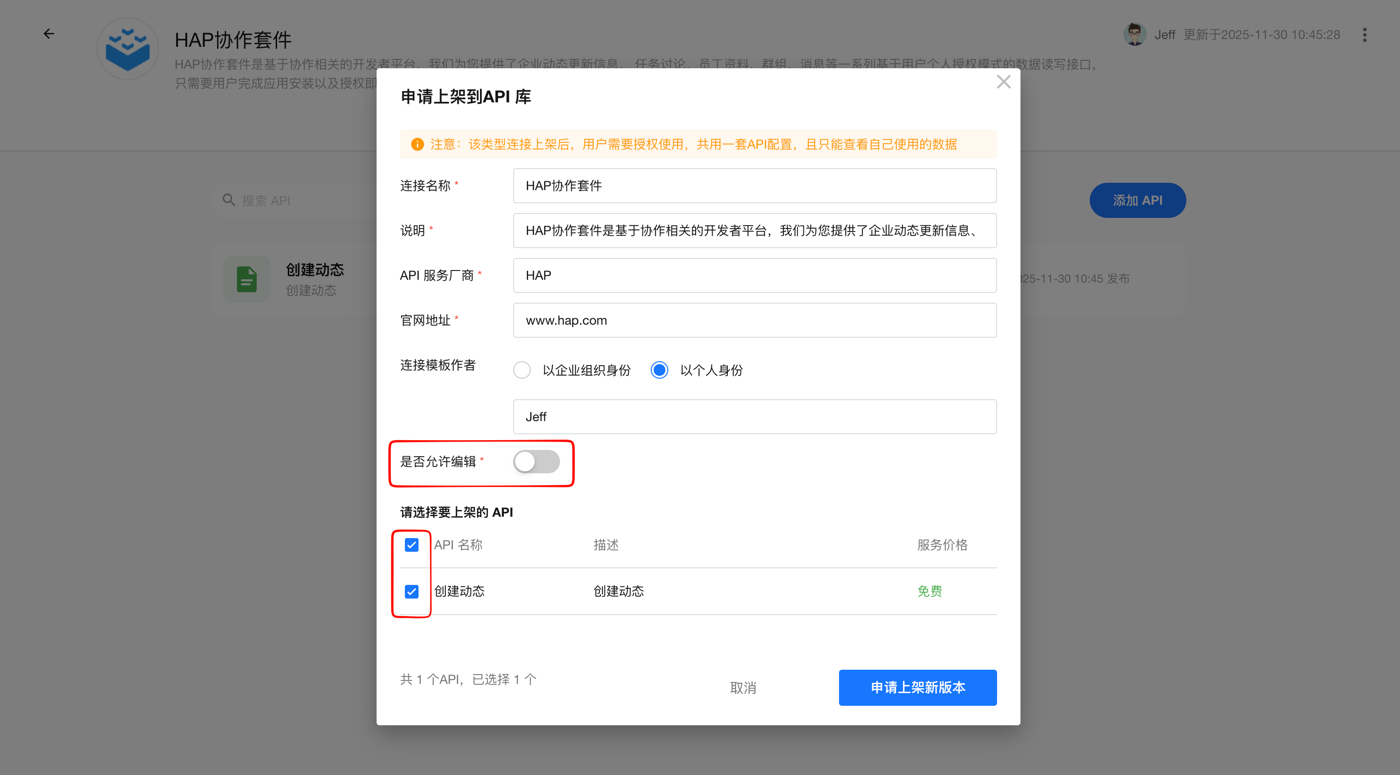Select 以企业组织身份 radio option
The width and height of the screenshot is (1400, 775).
522,370
